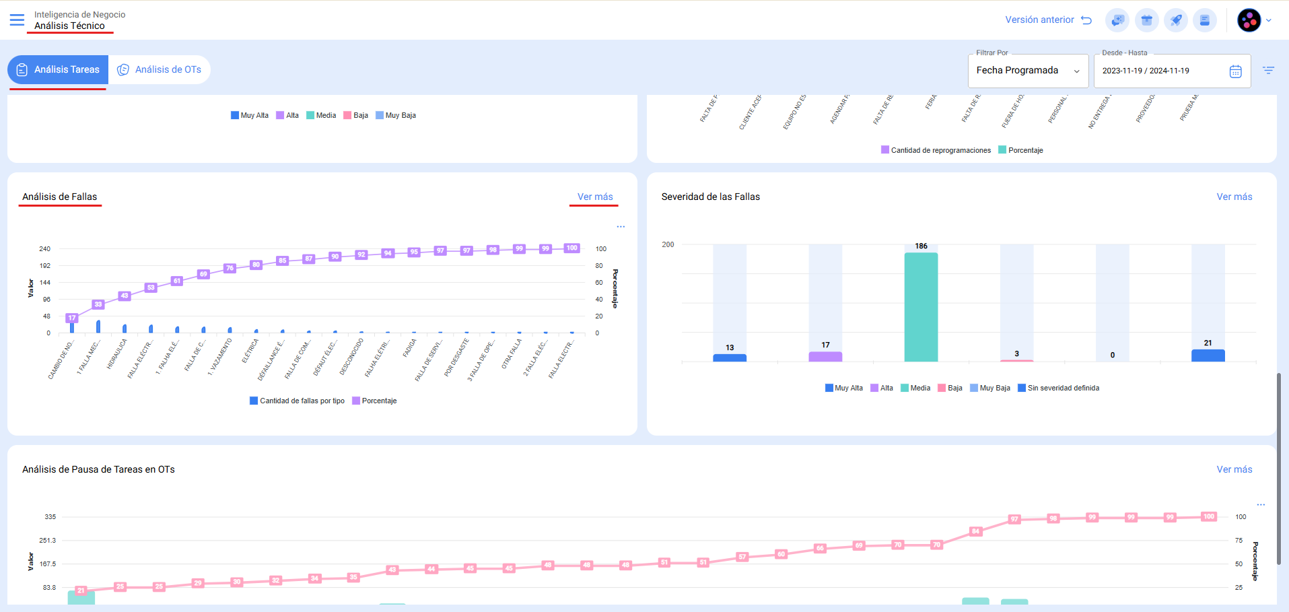Open the book documentation icon
Image resolution: width=1289 pixels, height=612 pixels.
click(x=1205, y=20)
